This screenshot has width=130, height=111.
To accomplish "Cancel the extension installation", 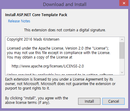I will pos(113,101).
